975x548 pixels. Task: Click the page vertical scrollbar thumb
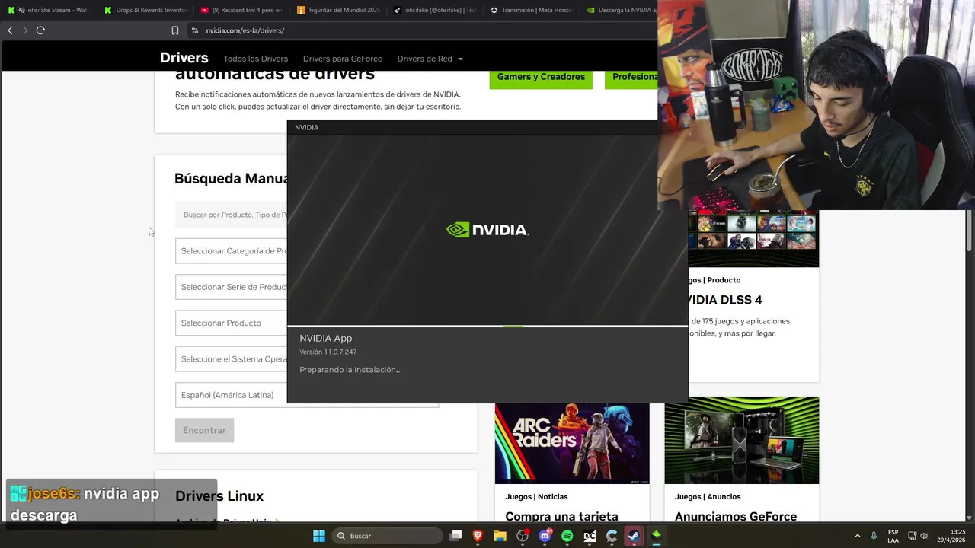pyautogui.click(x=970, y=230)
